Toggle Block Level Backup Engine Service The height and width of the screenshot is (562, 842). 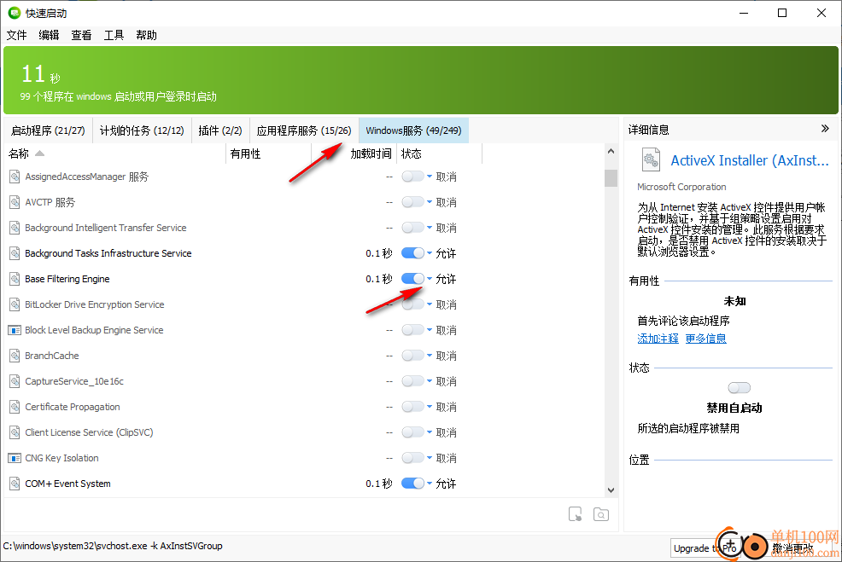point(412,330)
